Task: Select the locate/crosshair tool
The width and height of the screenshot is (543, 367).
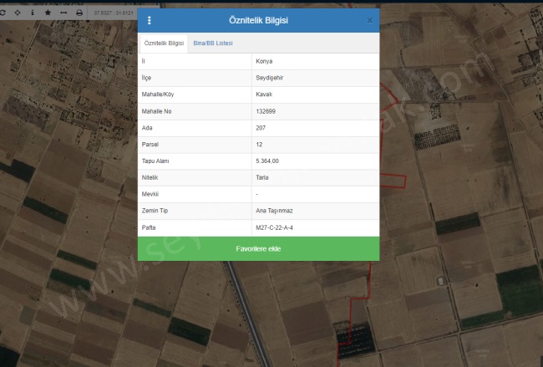Action: [17, 13]
